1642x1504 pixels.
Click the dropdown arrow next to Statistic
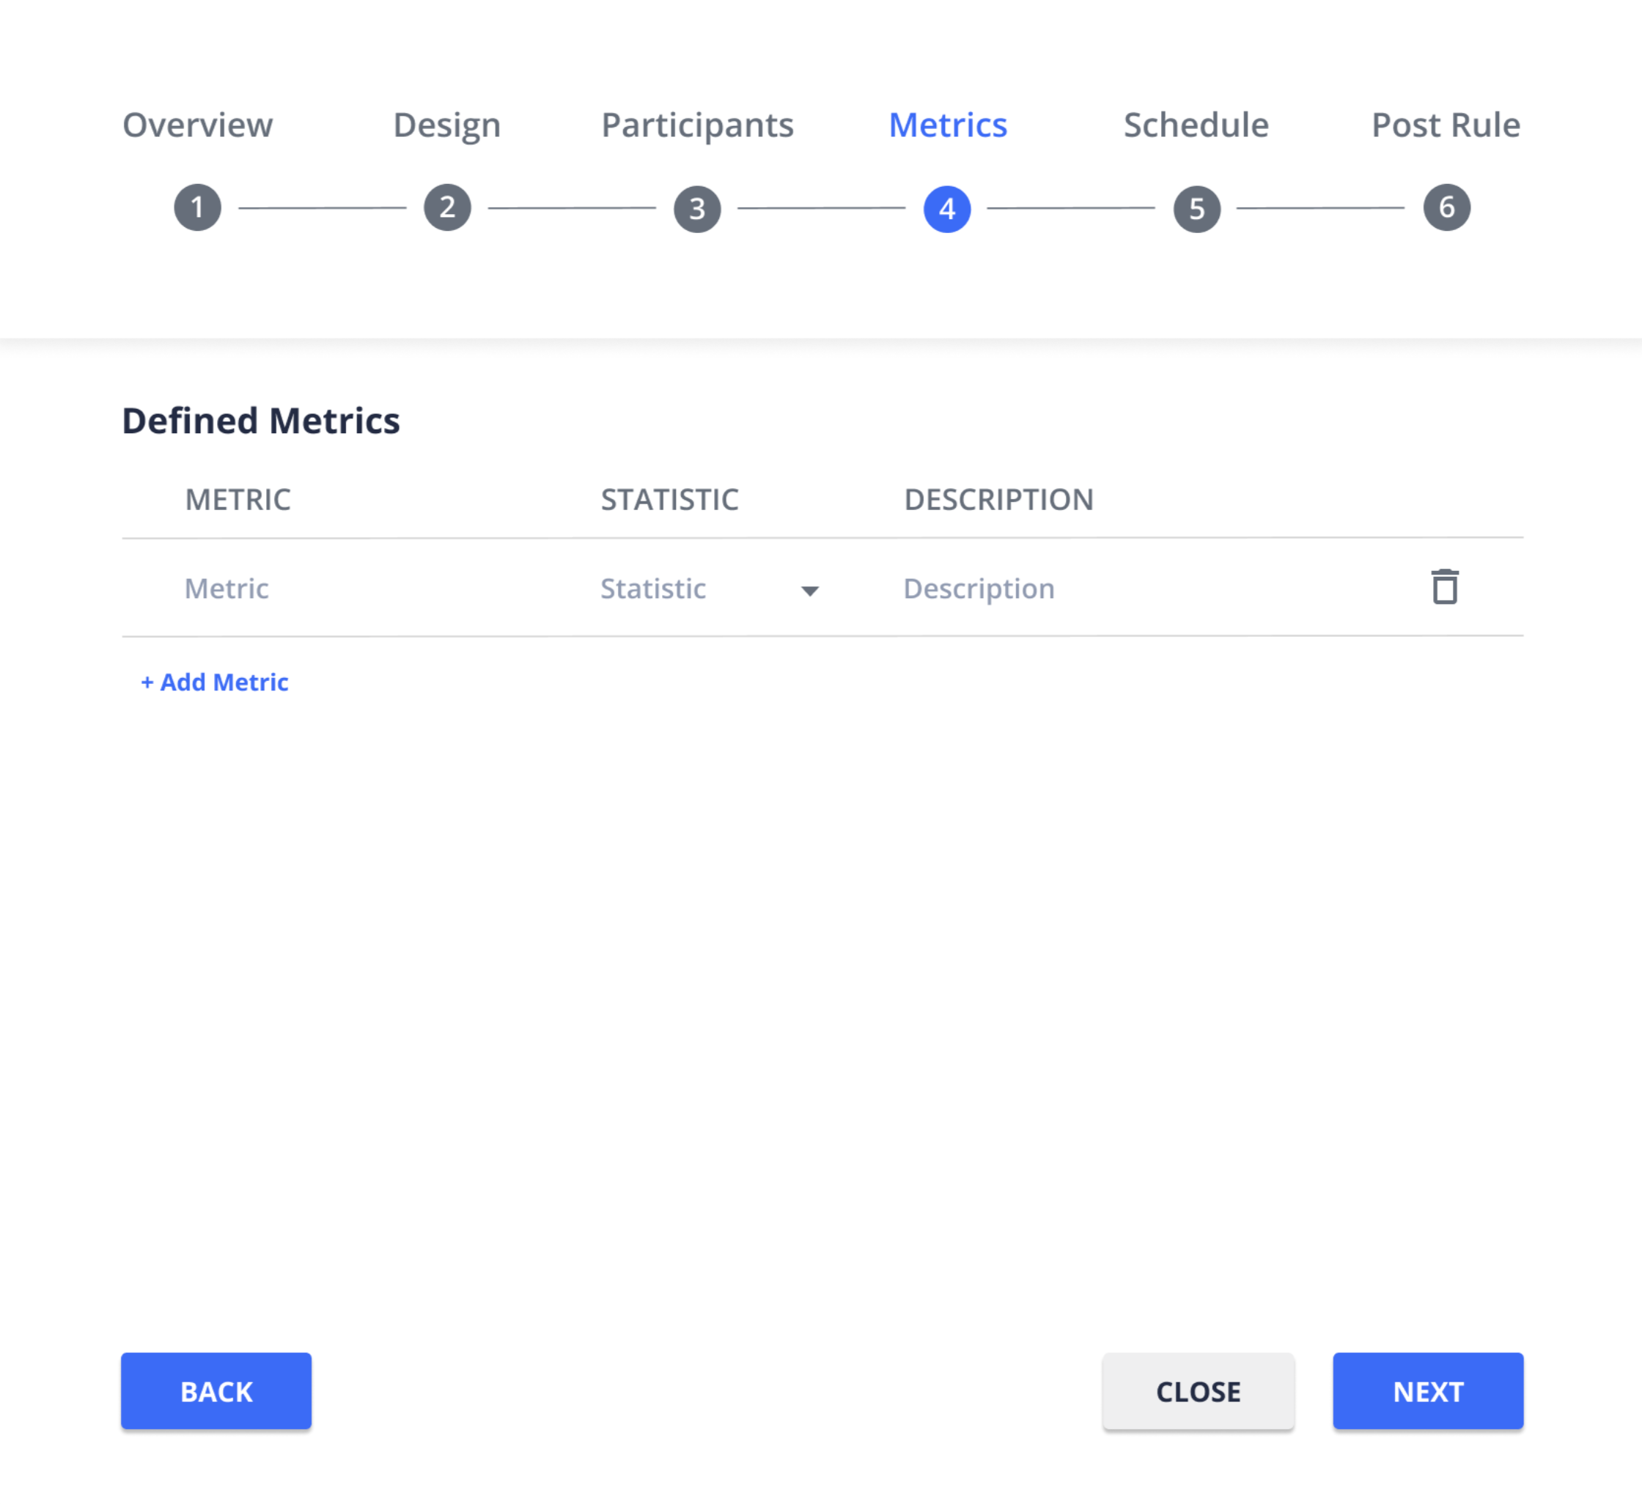[x=811, y=591]
